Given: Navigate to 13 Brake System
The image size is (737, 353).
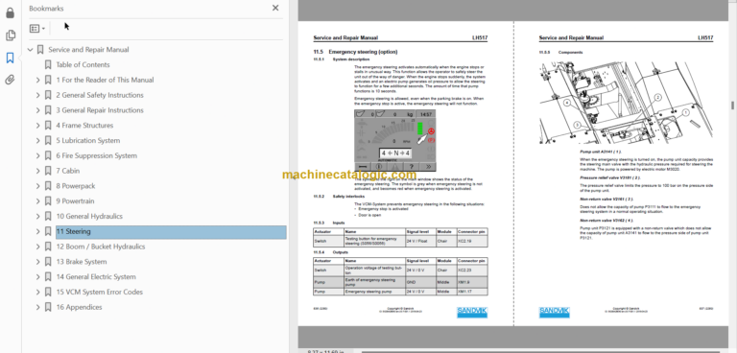Looking at the screenshot, I should 82,261.
